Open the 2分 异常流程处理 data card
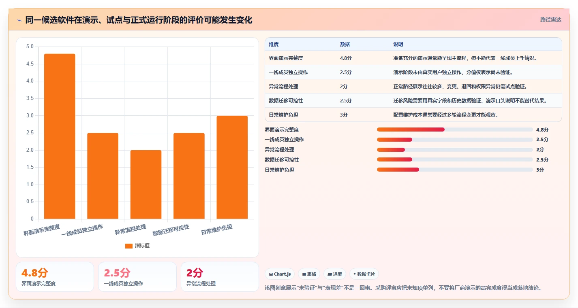The image size is (578, 308). [x=220, y=277]
